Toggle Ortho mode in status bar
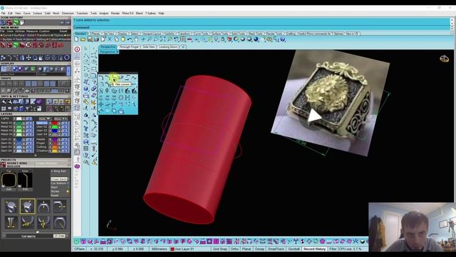This screenshot has height=257, width=456. click(x=234, y=249)
